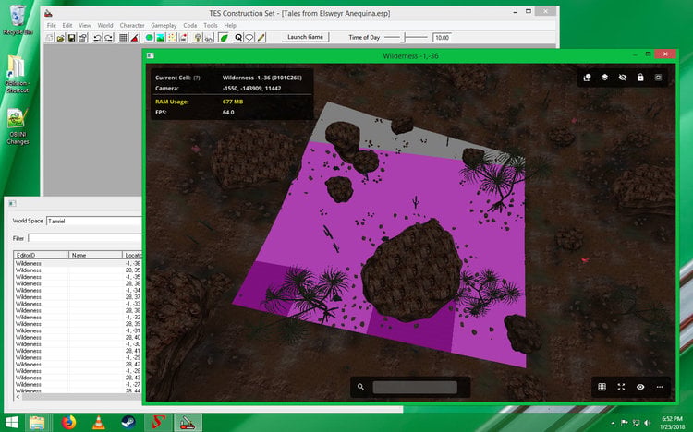Open the Character menu
This screenshot has height=432, width=693.
tap(132, 26)
